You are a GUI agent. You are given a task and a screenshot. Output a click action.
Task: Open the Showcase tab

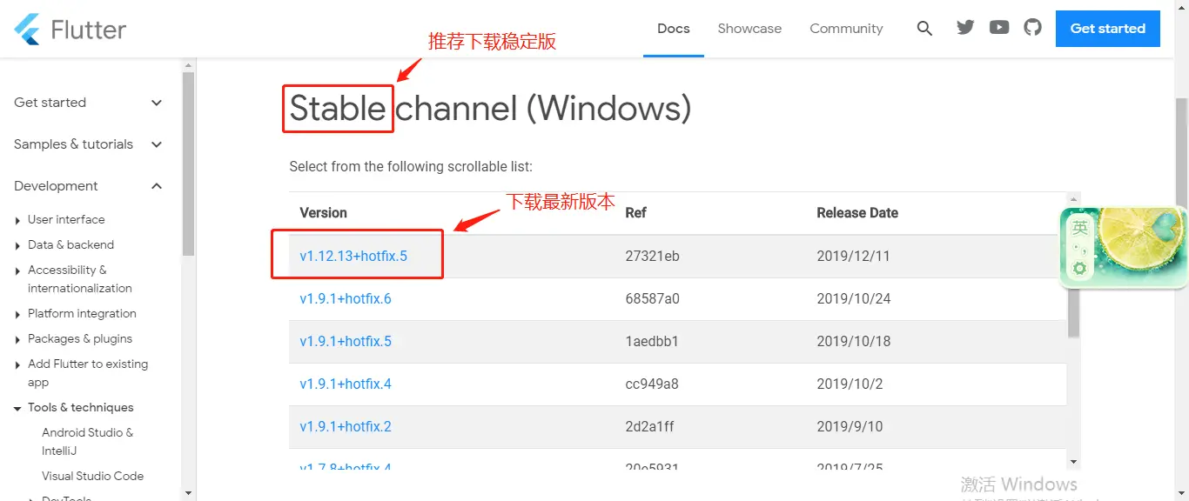[x=749, y=29]
